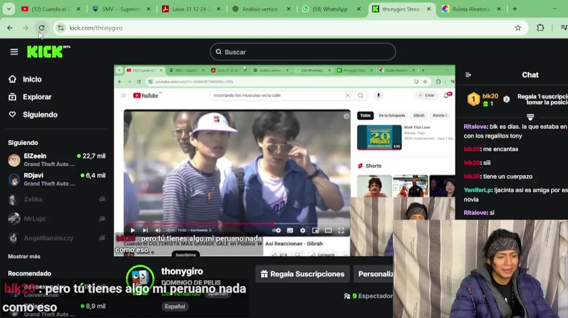The width and height of the screenshot is (568, 318).
Task: Close the 'thonygiro Stream' tab
Action: tap(429, 9)
